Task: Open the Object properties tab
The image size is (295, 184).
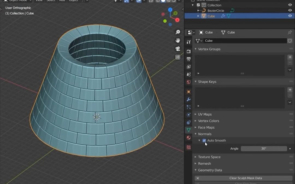Action: (x=188, y=92)
